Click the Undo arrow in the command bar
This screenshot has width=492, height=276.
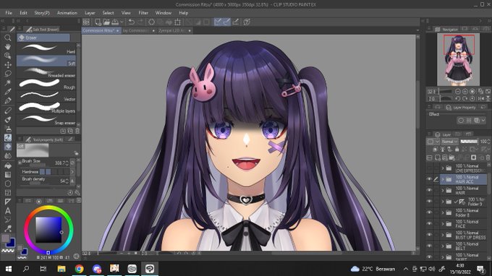coord(132,22)
